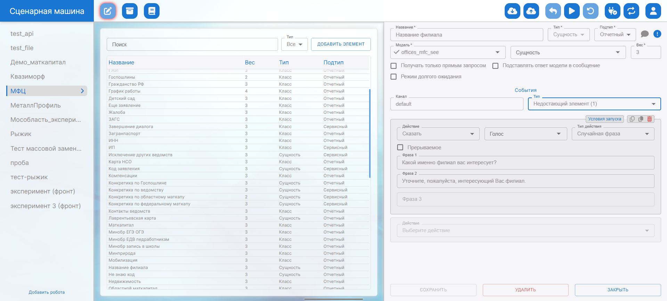Click the gray comment bubble icon
Screen dimensions: 667x301
point(644,34)
